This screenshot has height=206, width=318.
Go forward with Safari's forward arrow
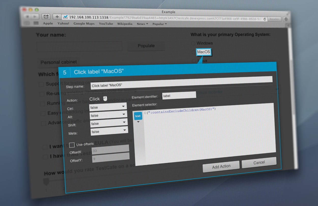(35, 16)
